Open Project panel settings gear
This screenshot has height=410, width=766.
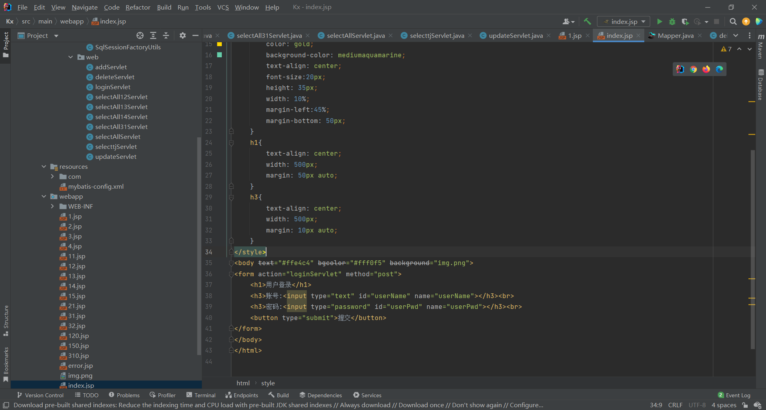tap(183, 35)
